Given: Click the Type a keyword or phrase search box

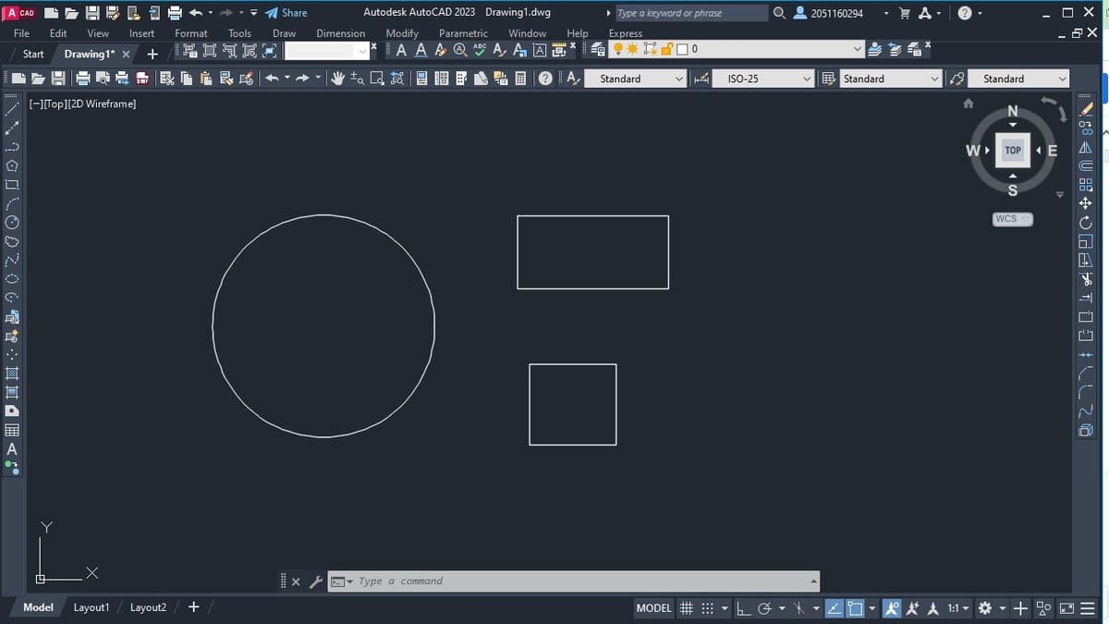Looking at the screenshot, I should 690,13.
